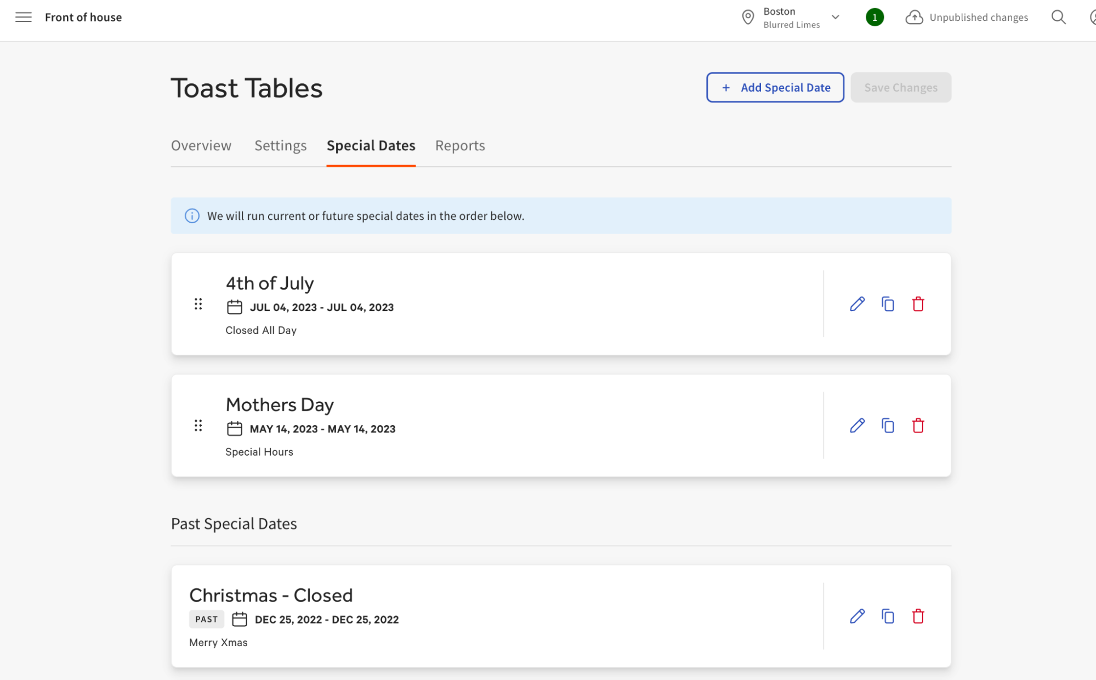Click the calendar icon on Mothers Day card
Image resolution: width=1096 pixels, height=680 pixels.
235,428
